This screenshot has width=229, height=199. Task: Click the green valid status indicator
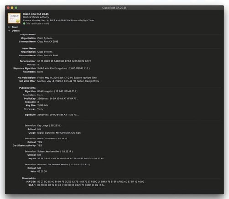point(24,24)
